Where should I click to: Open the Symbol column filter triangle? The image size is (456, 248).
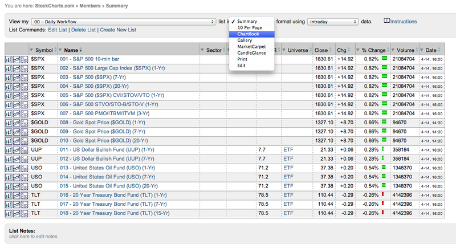(x=31, y=50)
